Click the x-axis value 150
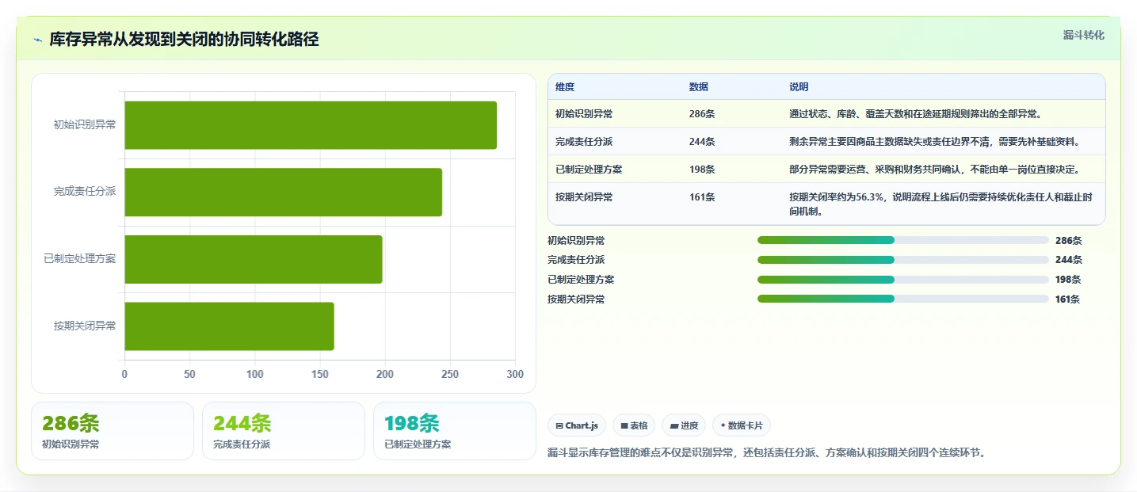The width and height of the screenshot is (1137, 492). 320,374
